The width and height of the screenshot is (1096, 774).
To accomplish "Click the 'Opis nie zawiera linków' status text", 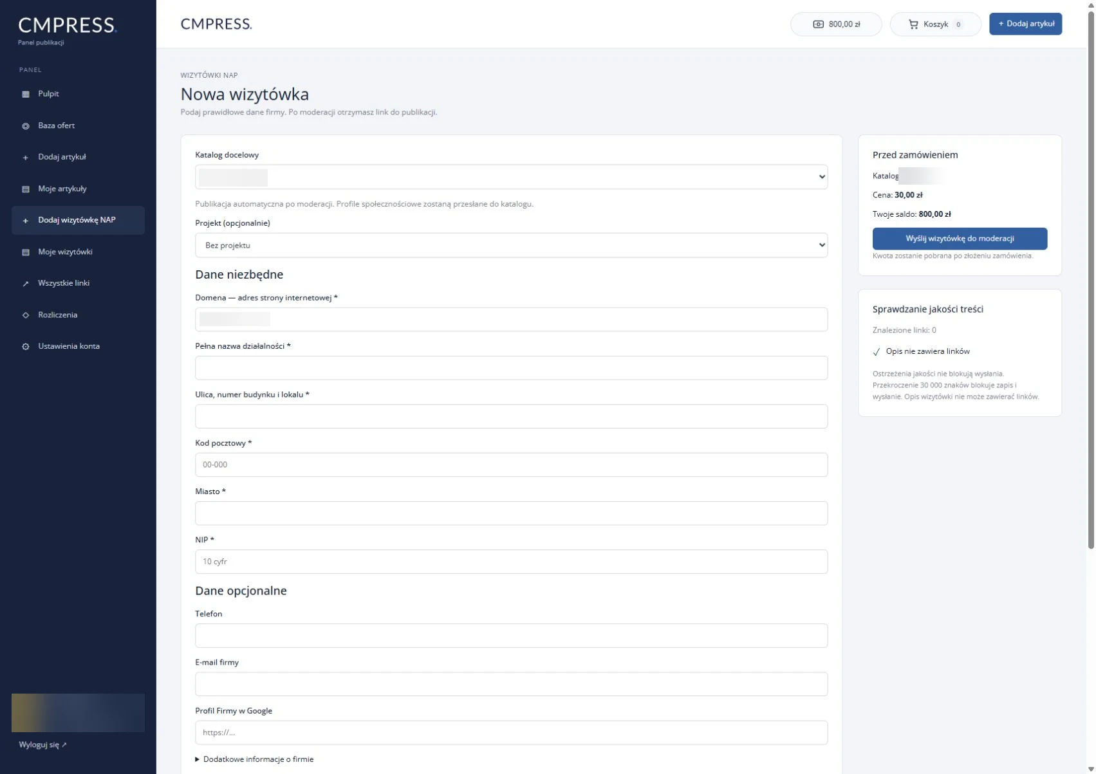I will pyautogui.click(x=927, y=351).
